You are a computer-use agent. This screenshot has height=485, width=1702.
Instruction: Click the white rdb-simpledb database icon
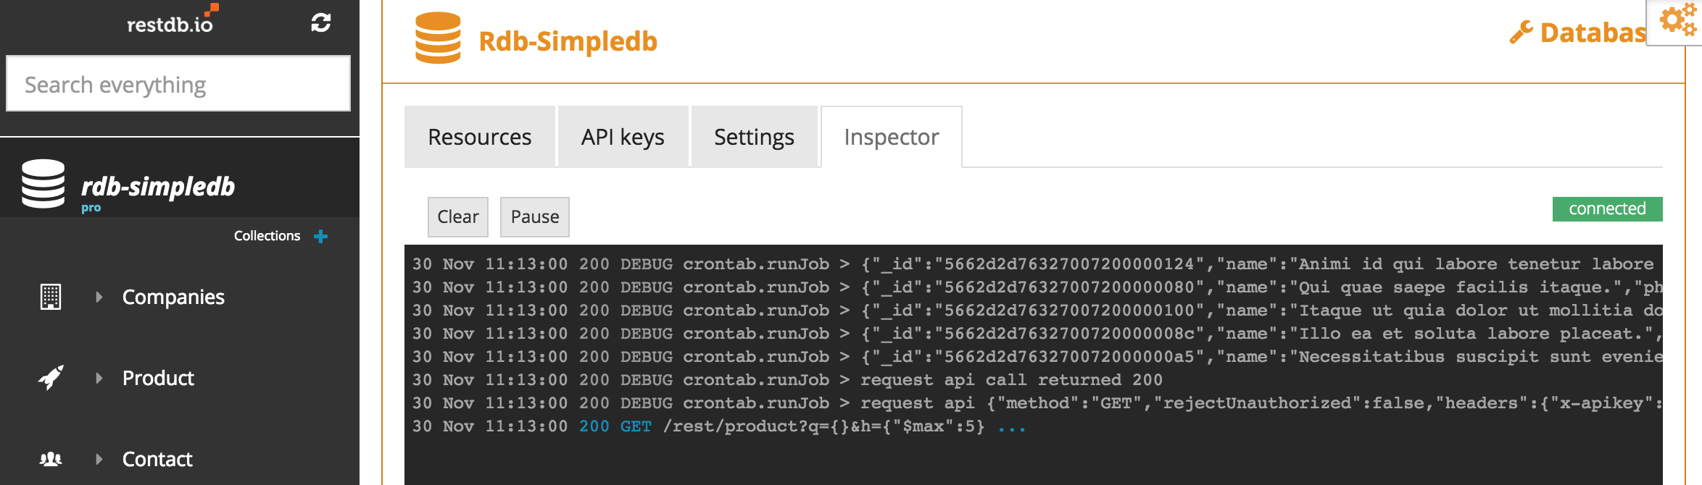[x=43, y=184]
